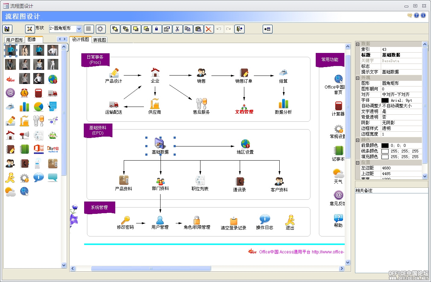The image size is (431, 282).
Task: Click the tab scroll arrows in the palette
Action: tap(62, 39)
